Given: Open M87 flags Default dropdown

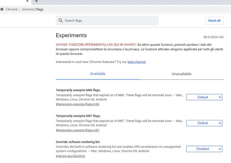Looking at the screenshot, I should pyautogui.click(x=204, y=123).
